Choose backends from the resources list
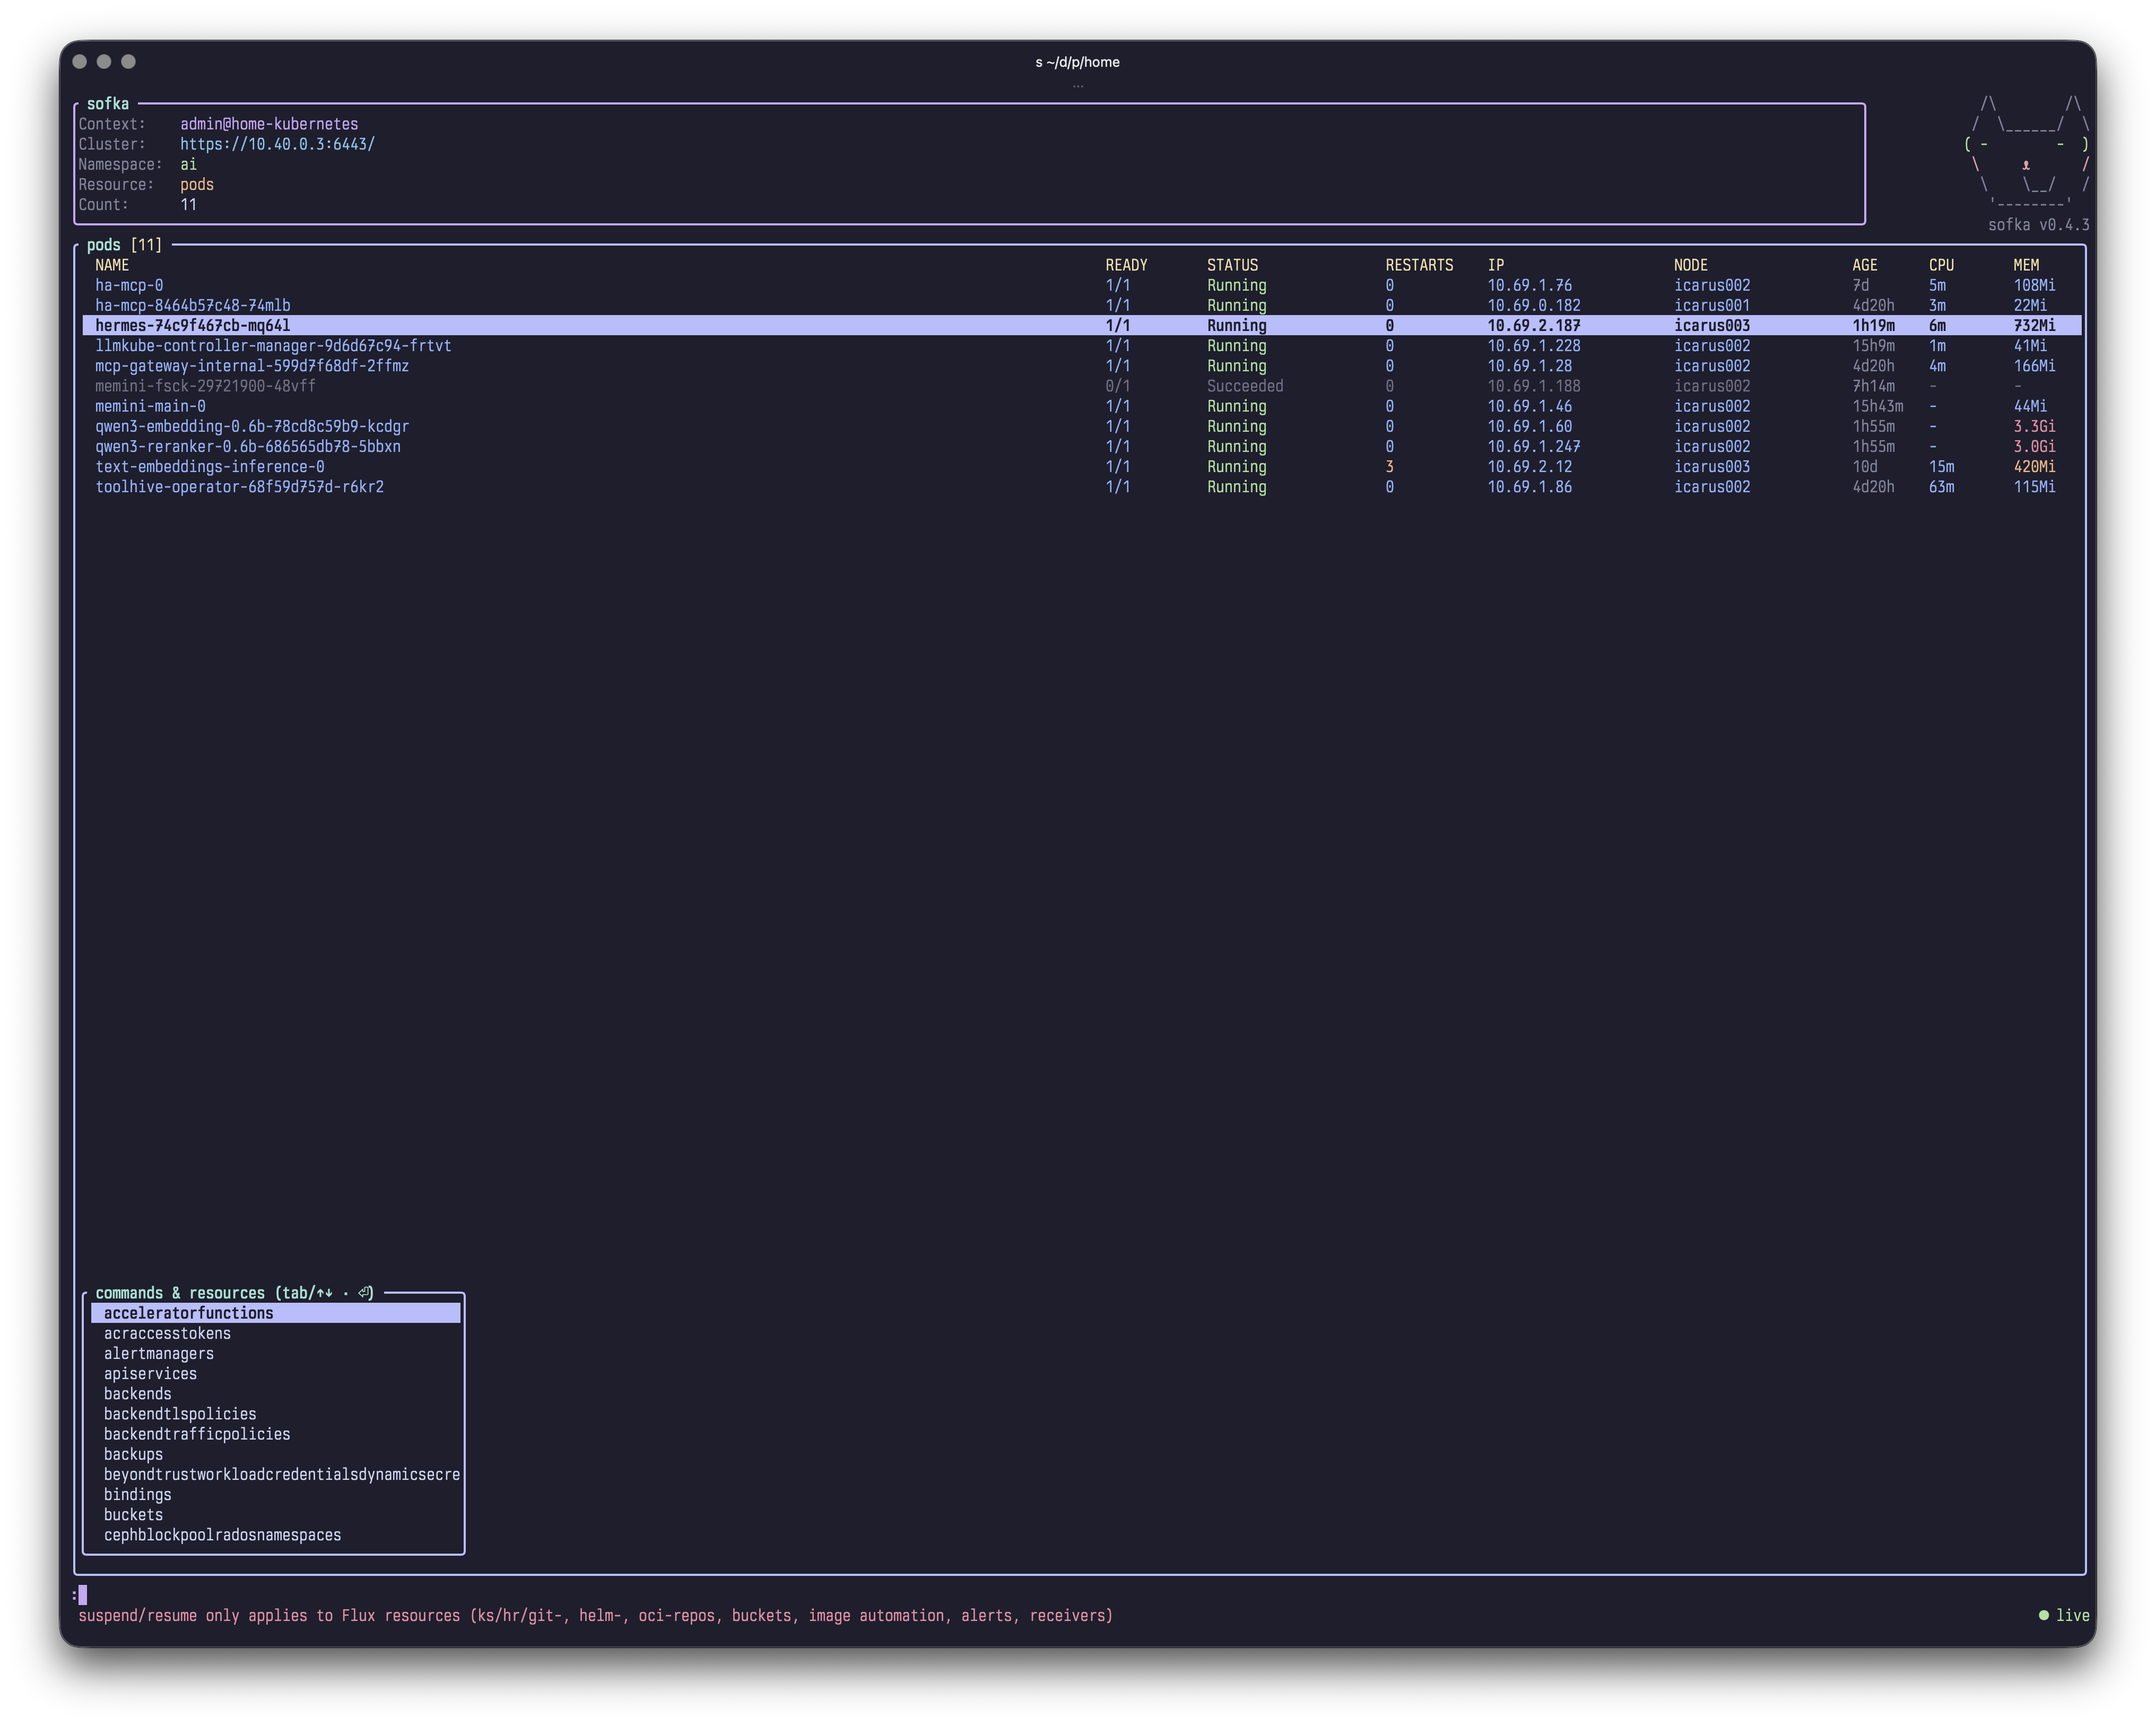Viewport: 2156px width, 1726px height. [276, 1394]
